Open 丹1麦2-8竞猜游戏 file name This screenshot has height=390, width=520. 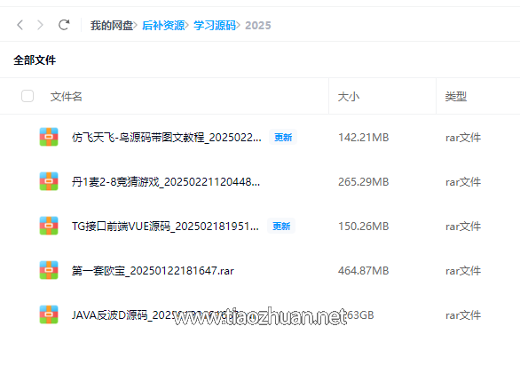[166, 182]
